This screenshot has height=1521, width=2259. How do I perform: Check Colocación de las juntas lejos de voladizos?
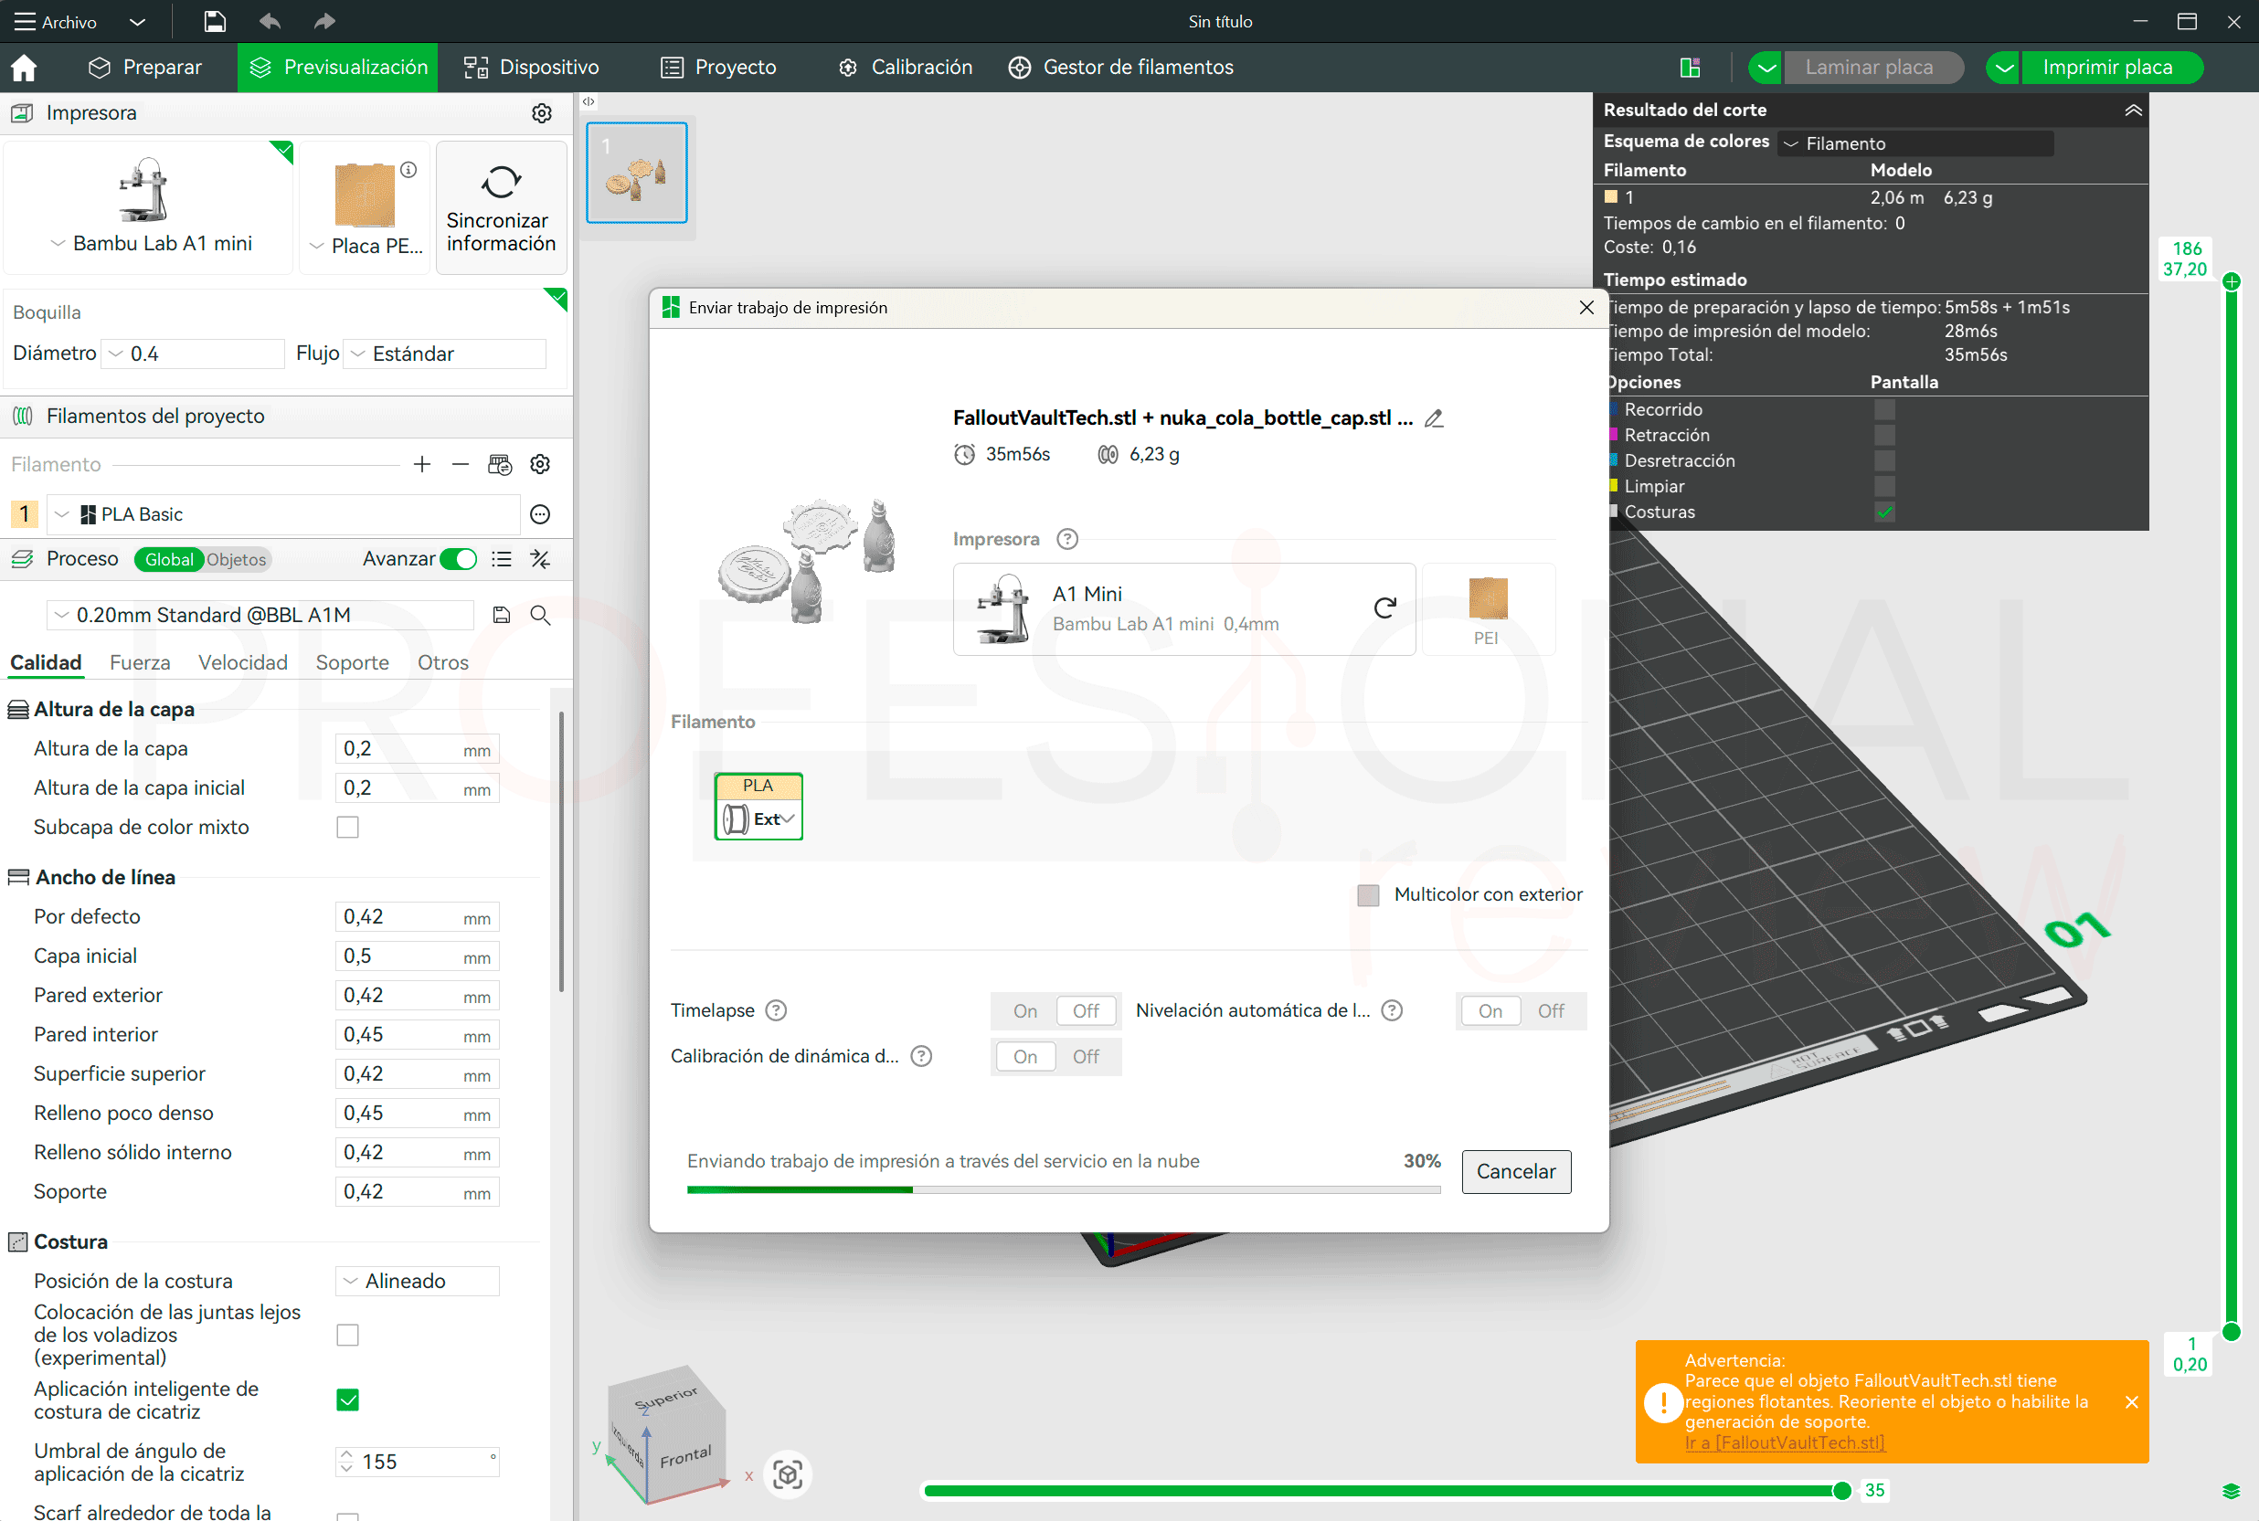coord(347,1336)
